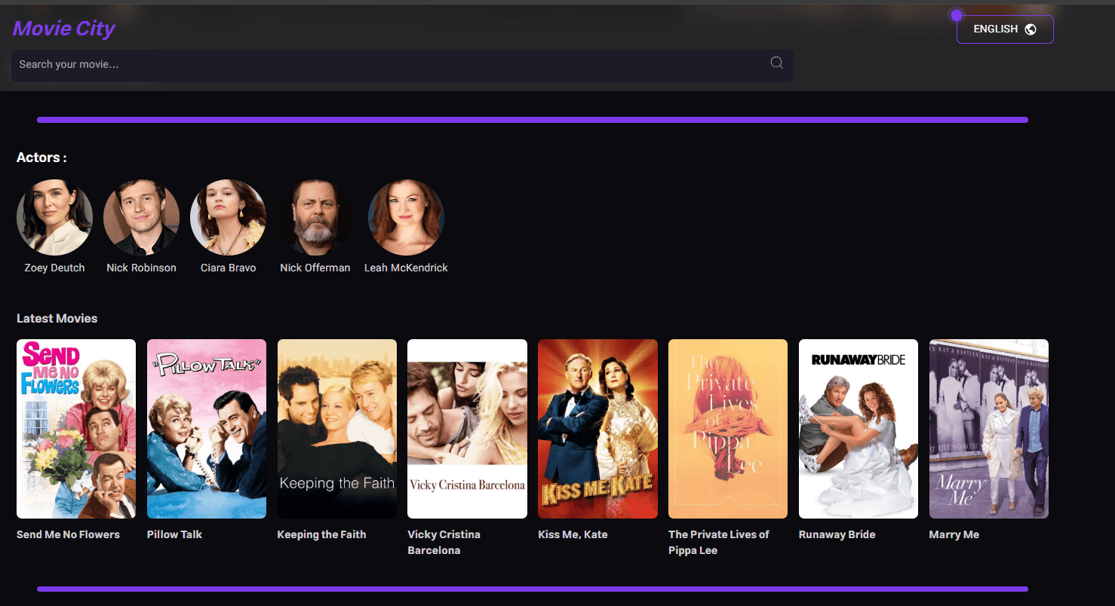Click the Marry Me title text
Screen dimensions: 1115x606
954,534
